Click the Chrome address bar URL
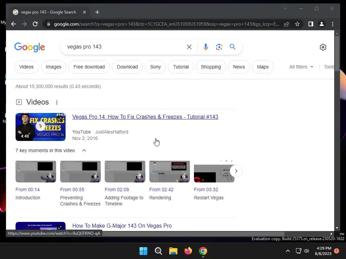Screen dimensions: 346x259 tap(167, 24)
